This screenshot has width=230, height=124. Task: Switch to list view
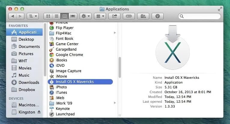pos(56,16)
